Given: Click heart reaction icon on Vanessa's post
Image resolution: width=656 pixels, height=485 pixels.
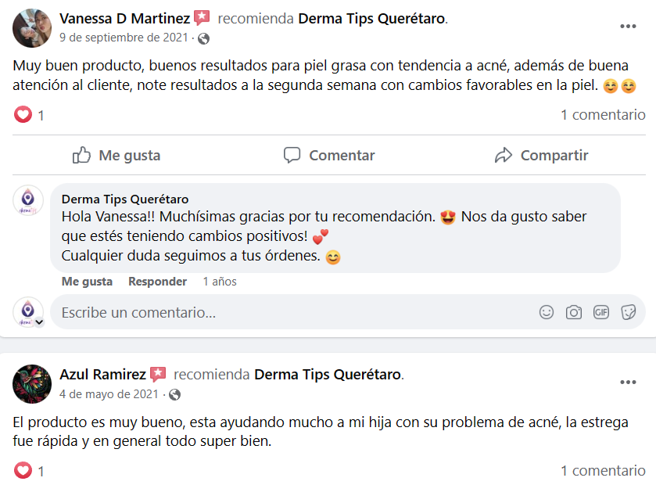Looking at the screenshot, I should [x=23, y=115].
